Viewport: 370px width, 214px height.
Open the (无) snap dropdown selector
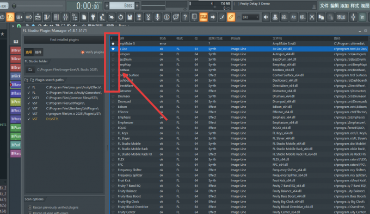250,17
